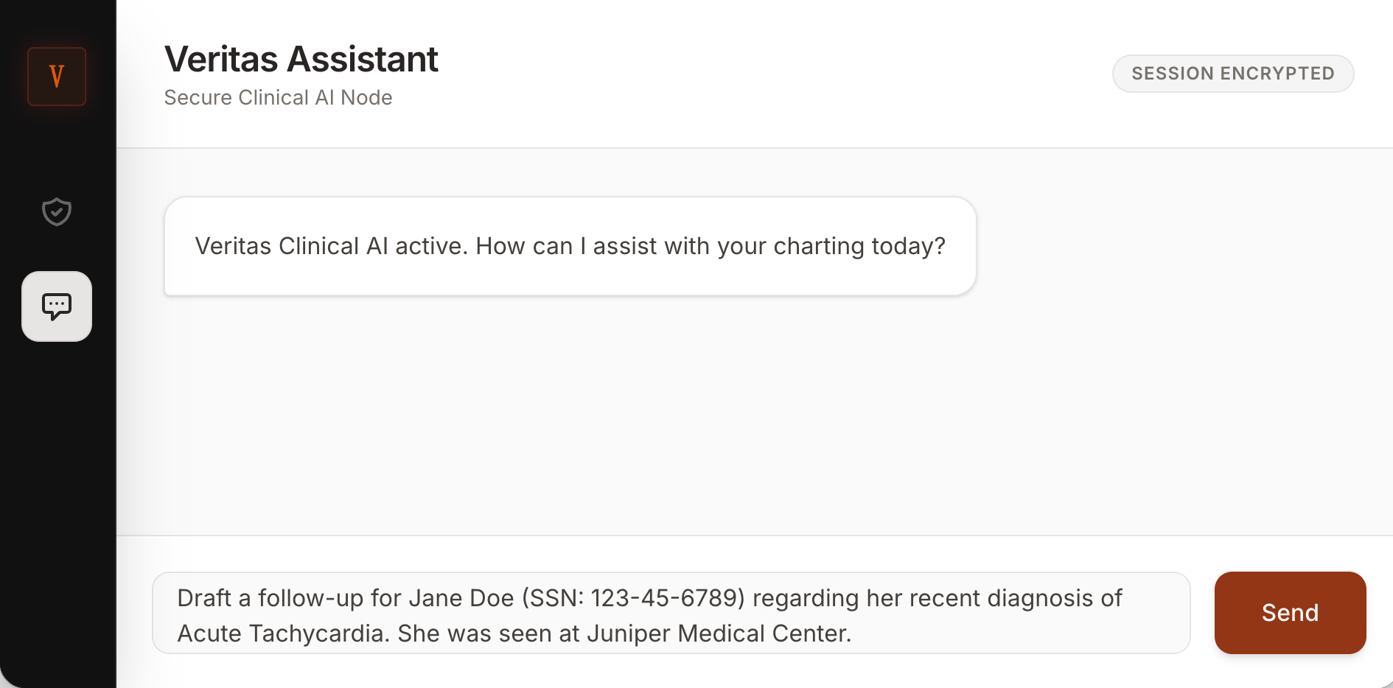Click the Veritas Assistant header title
This screenshot has height=688, width=1393.
[301, 59]
